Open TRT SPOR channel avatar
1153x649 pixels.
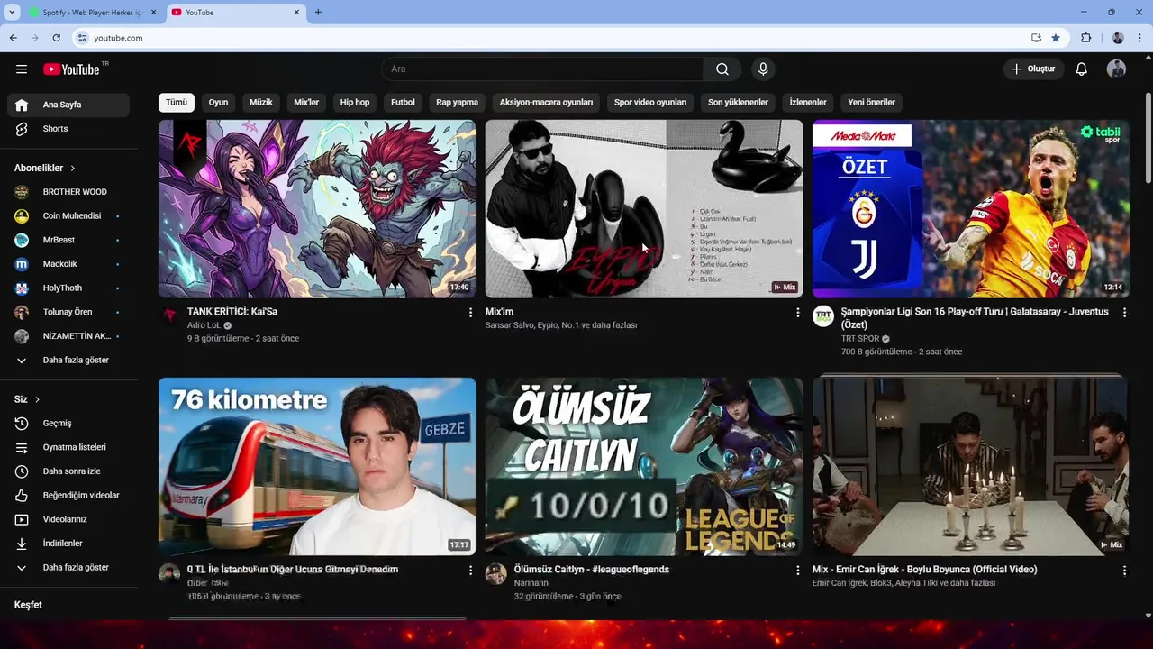click(x=823, y=315)
